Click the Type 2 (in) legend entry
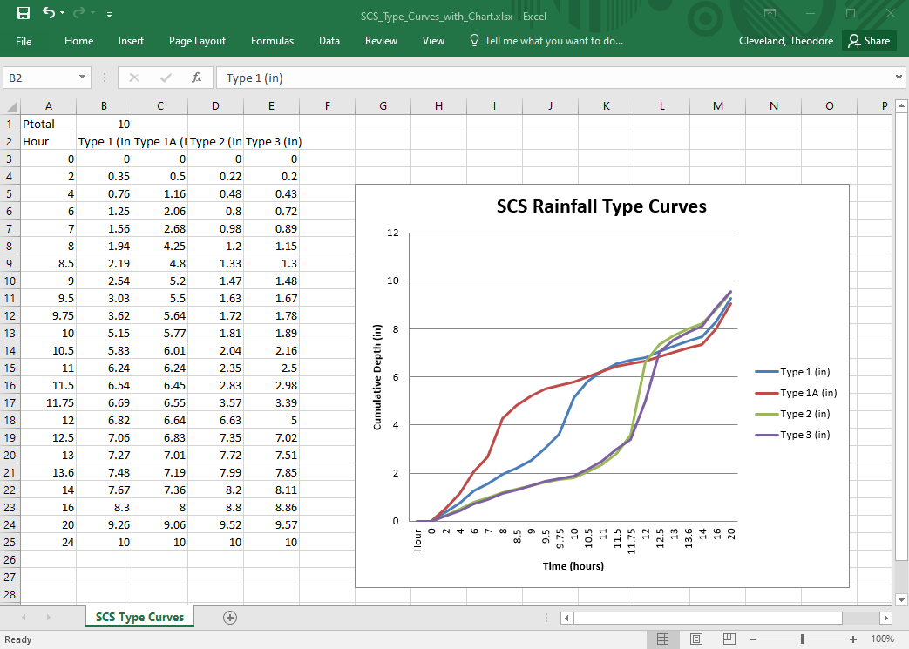Screen dimensions: 909x649 click(x=792, y=414)
